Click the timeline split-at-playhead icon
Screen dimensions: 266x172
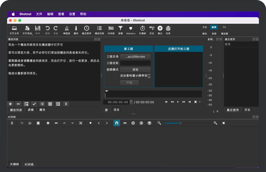tap(81, 123)
